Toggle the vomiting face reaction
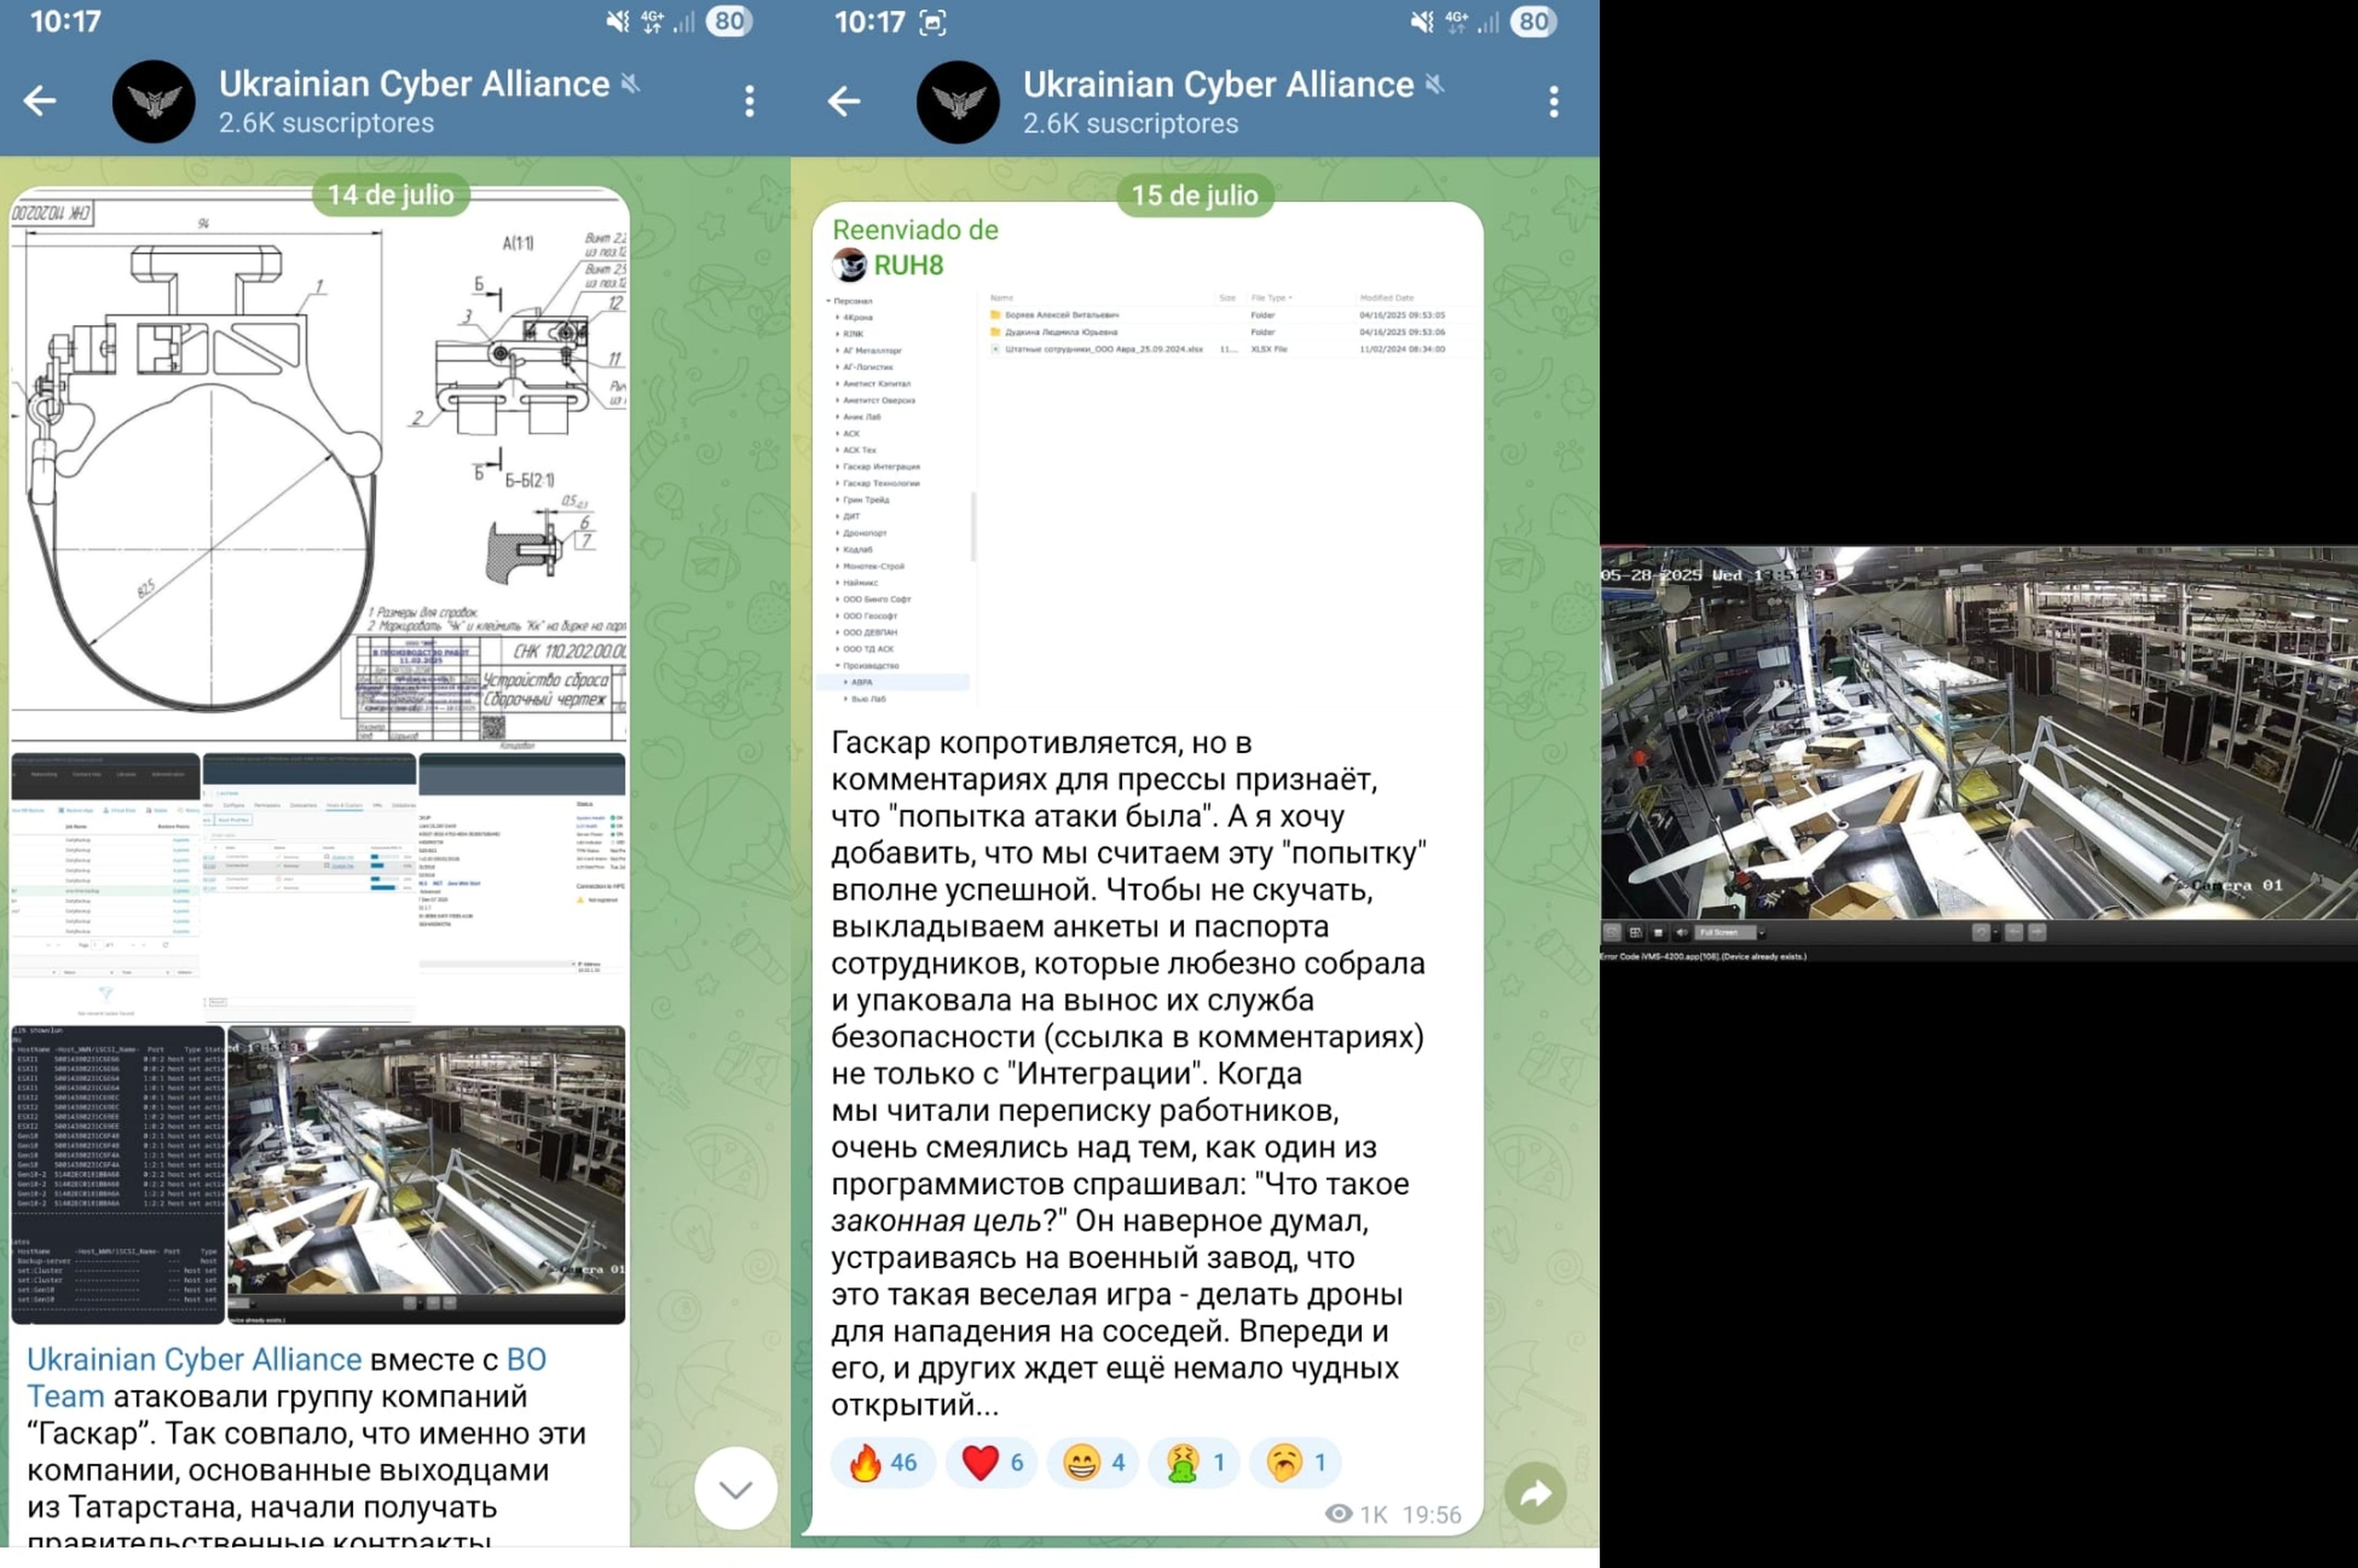Screen dimensions: 2358x1568 pyautogui.click(x=1195, y=1463)
